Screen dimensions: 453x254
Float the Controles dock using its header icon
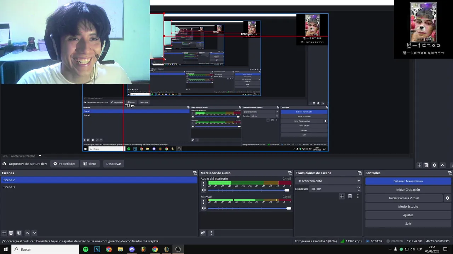(450, 173)
